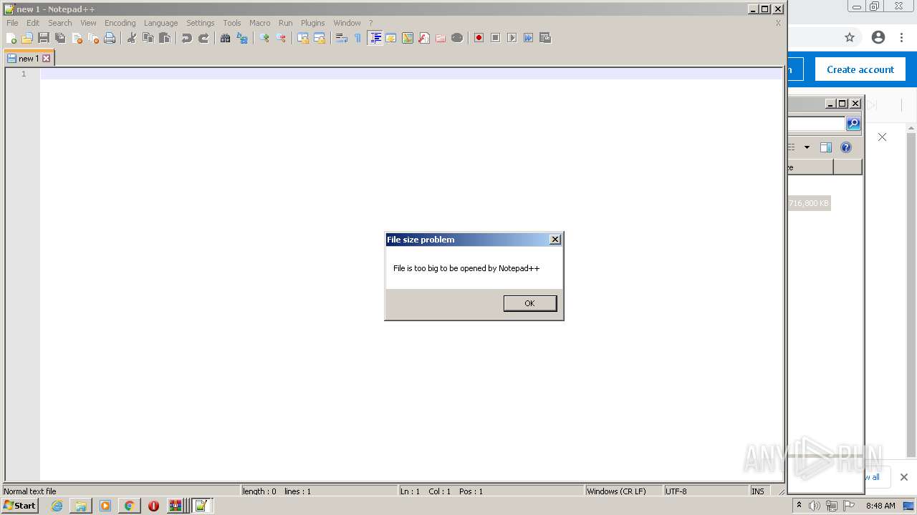Bookmark page with Chrome star icon
This screenshot has width=917, height=515.
tap(850, 37)
